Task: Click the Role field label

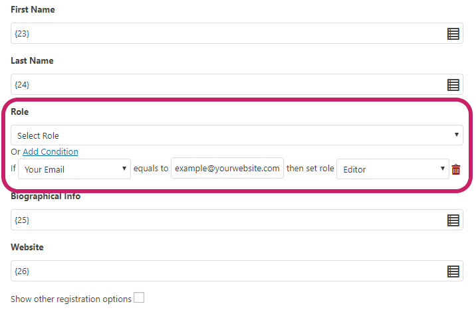Action: tap(20, 112)
